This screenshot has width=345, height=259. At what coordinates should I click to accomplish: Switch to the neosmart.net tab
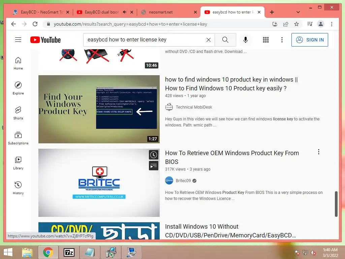[168, 12]
